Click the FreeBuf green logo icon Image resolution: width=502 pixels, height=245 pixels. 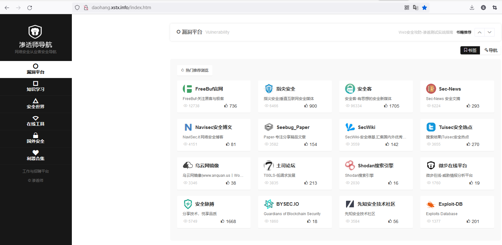point(188,89)
